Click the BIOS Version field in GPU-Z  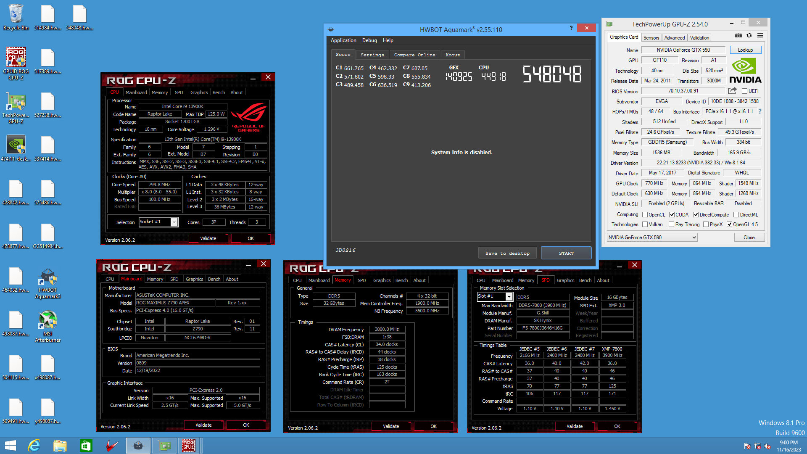[683, 91]
